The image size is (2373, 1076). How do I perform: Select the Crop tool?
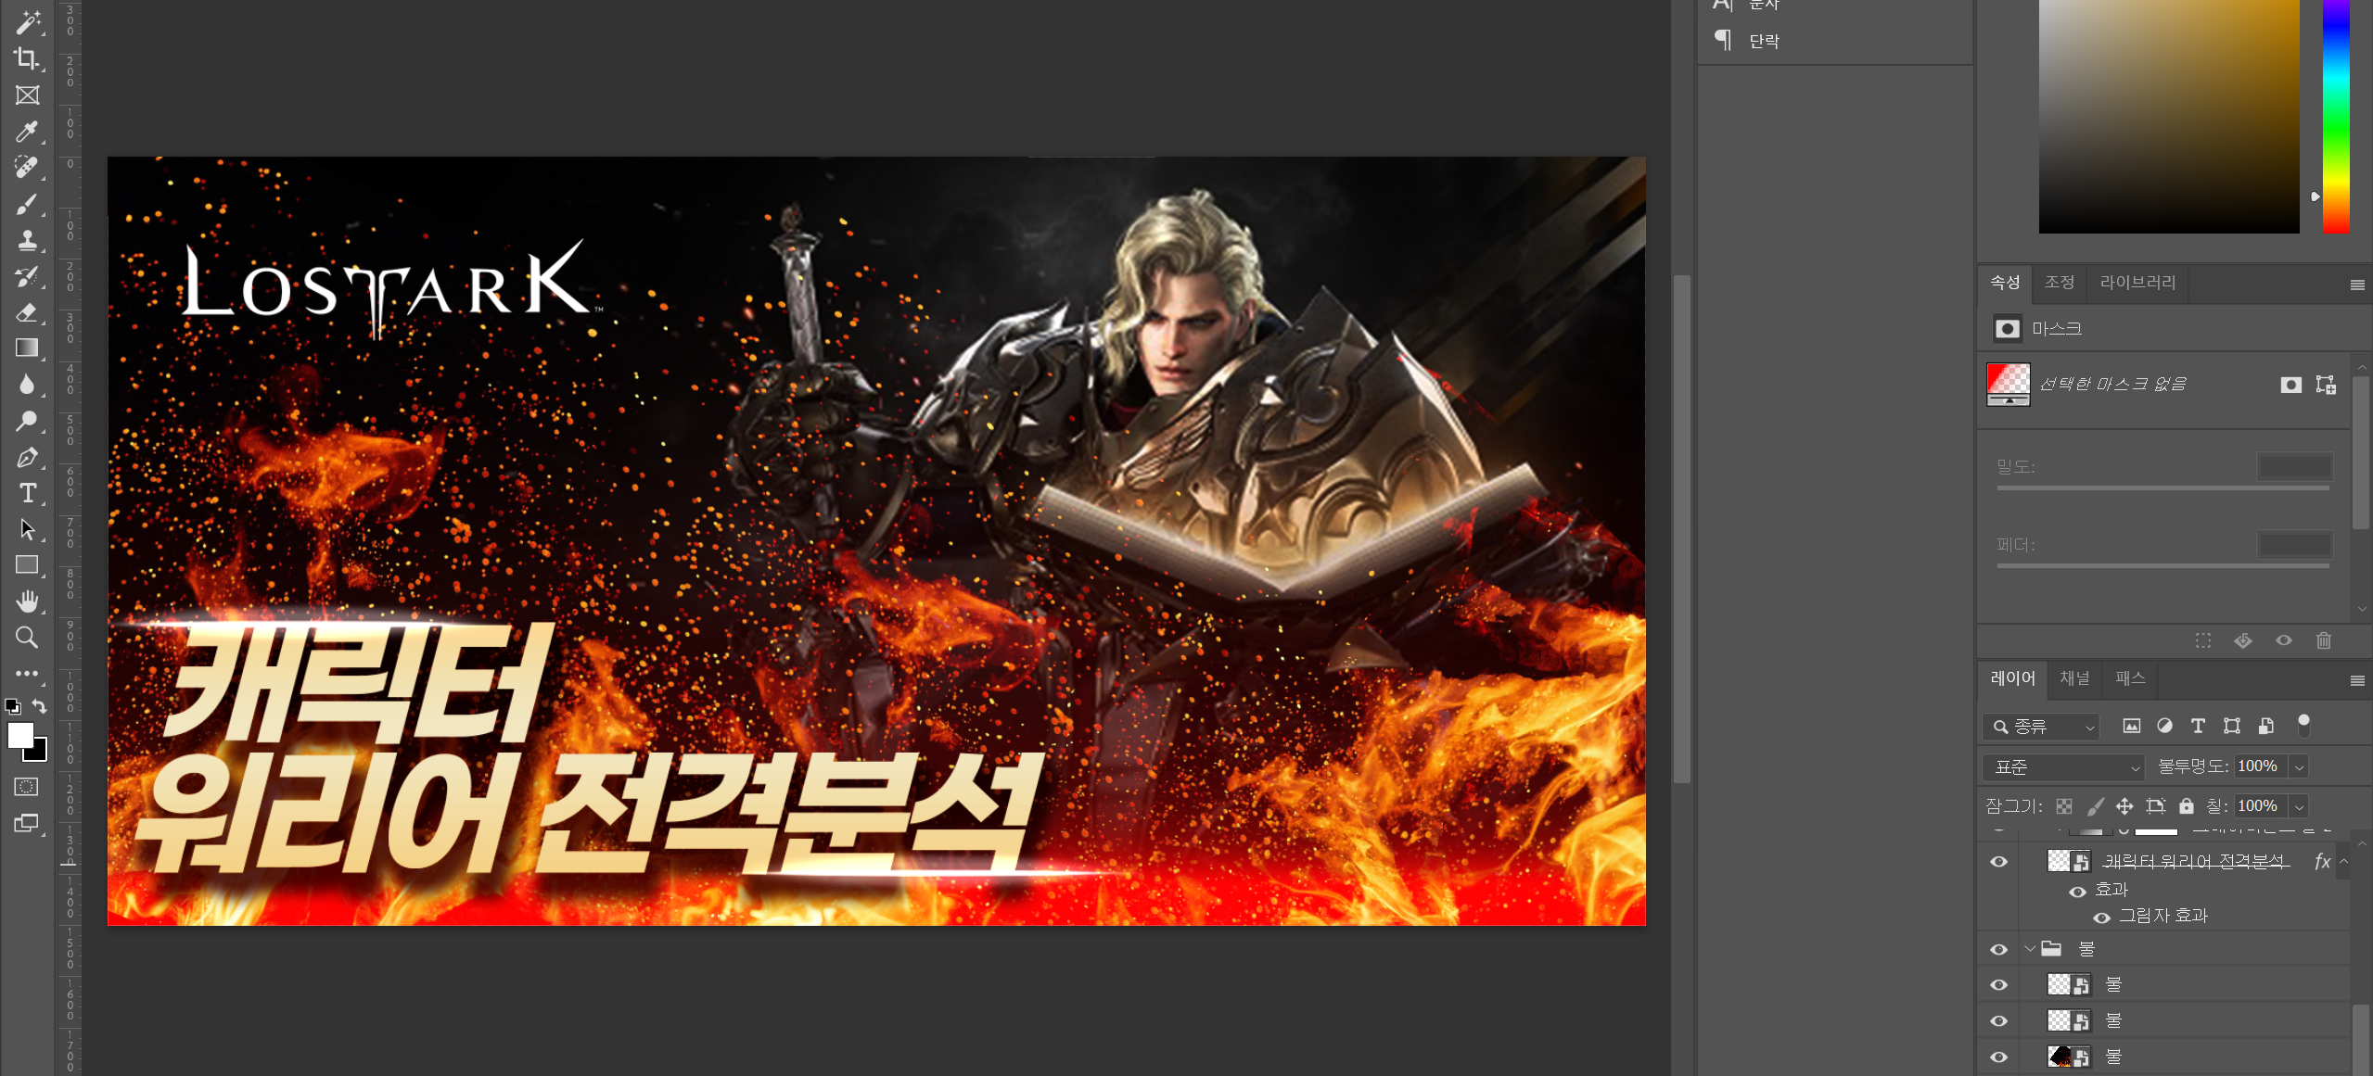click(28, 58)
